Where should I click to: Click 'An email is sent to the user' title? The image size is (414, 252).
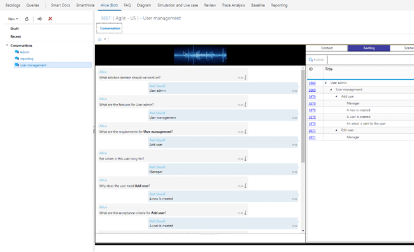point(366,124)
